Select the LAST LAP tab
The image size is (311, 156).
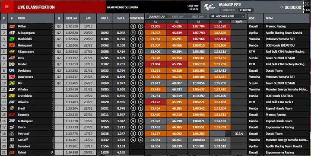point(178,16)
